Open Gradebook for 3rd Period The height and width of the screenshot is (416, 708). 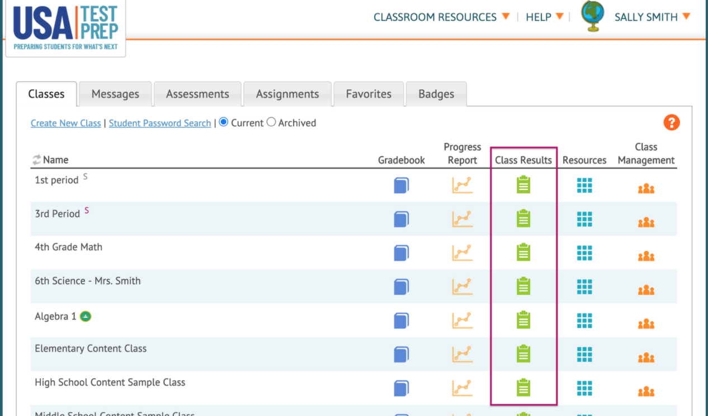point(402,219)
